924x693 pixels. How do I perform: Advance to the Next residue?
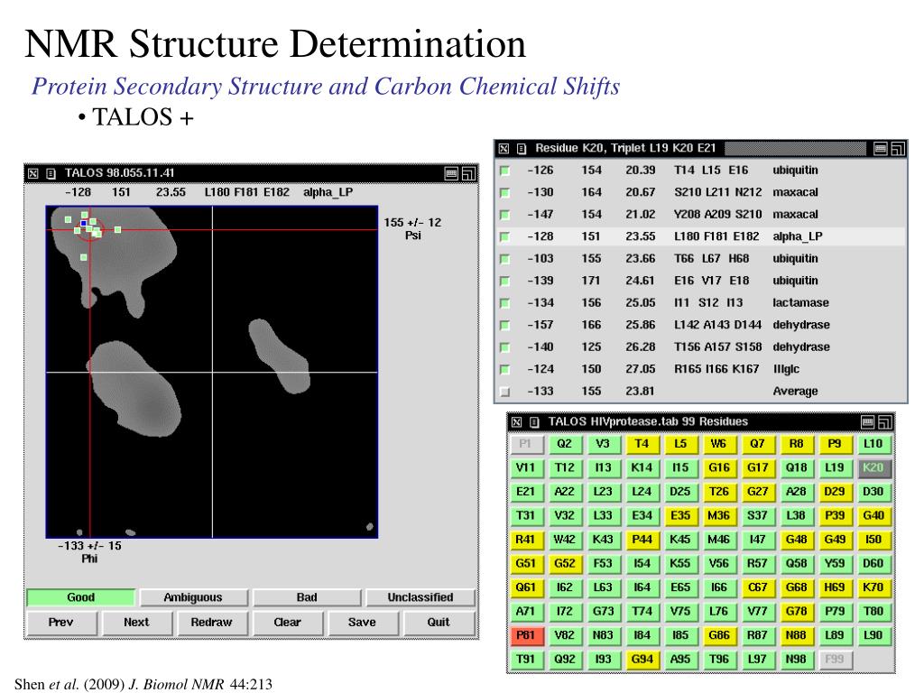pyautogui.click(x=137, y=623)
